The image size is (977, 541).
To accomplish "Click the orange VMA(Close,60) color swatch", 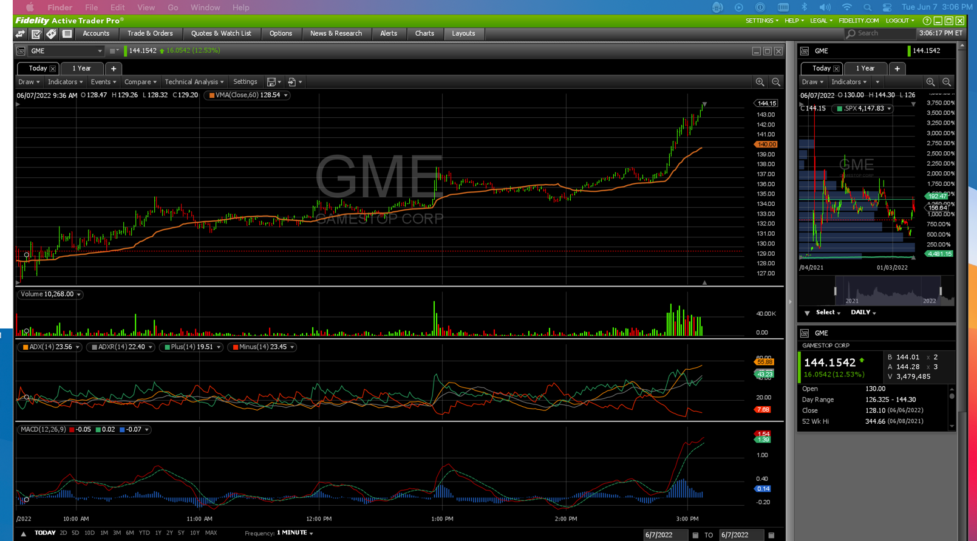I will (211, 95).
